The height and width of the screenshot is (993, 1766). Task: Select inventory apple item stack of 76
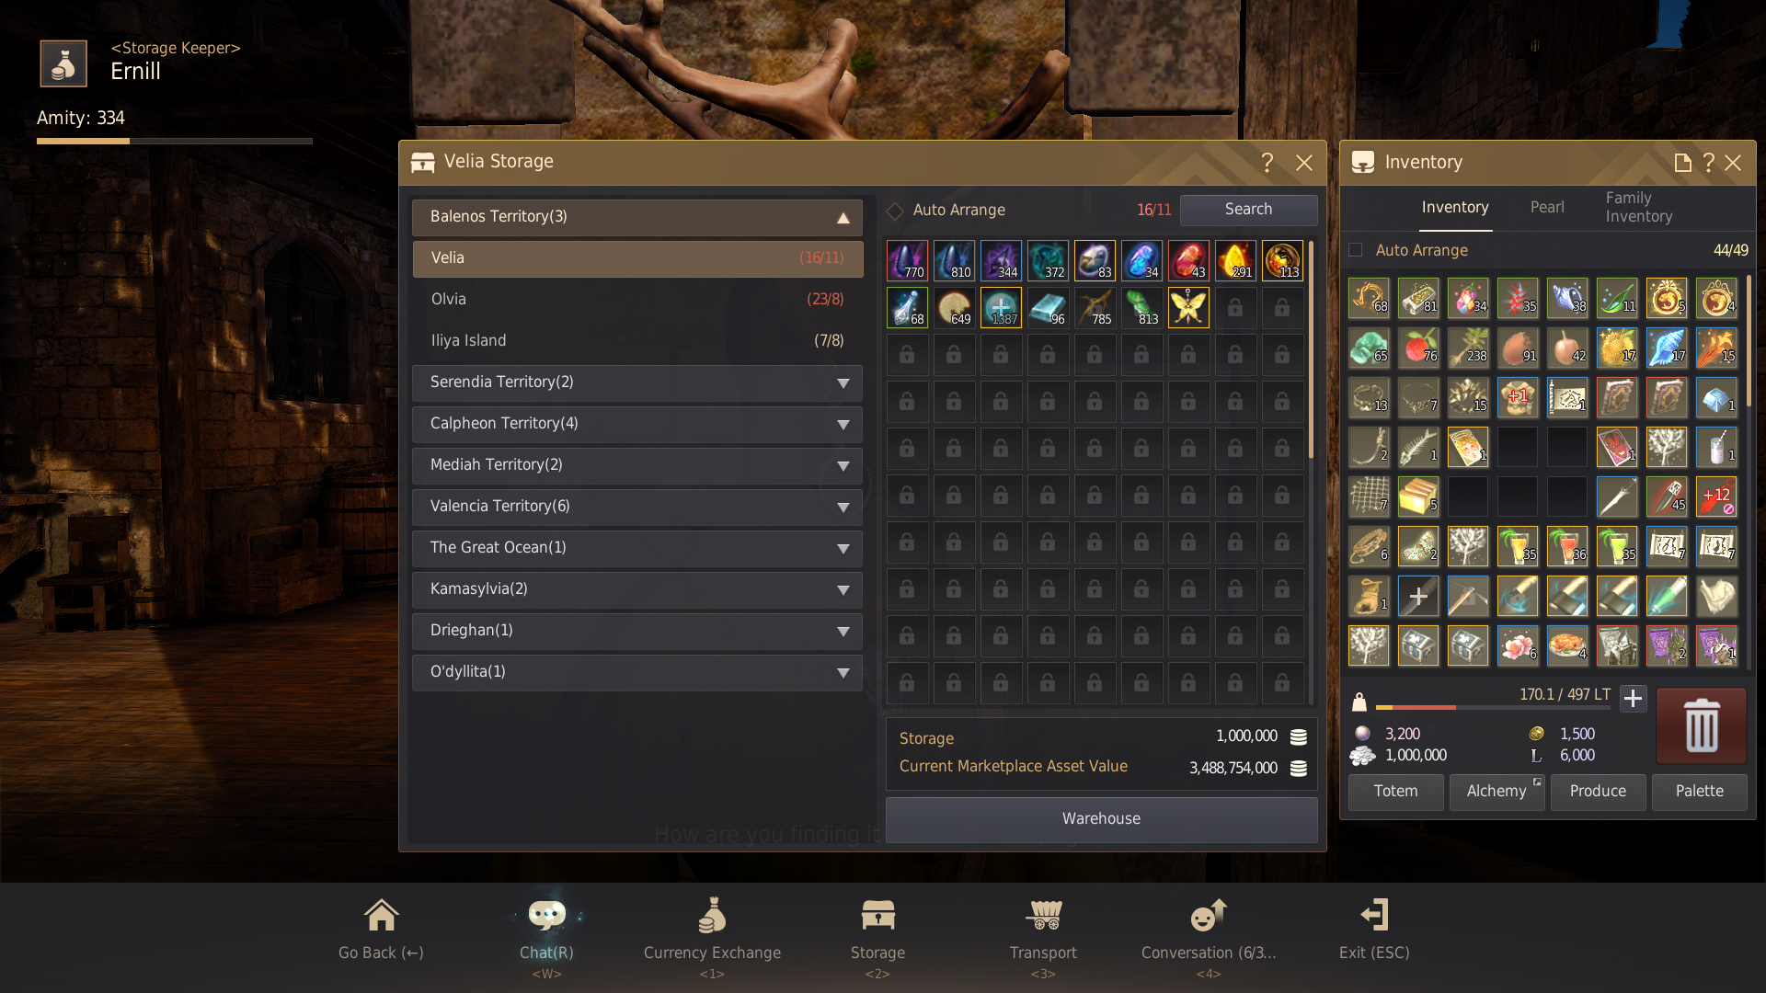click(x=1418, y=348)
